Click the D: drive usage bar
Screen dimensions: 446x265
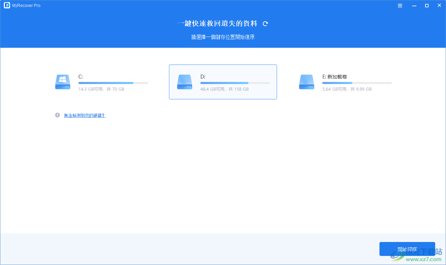(235, 83)
